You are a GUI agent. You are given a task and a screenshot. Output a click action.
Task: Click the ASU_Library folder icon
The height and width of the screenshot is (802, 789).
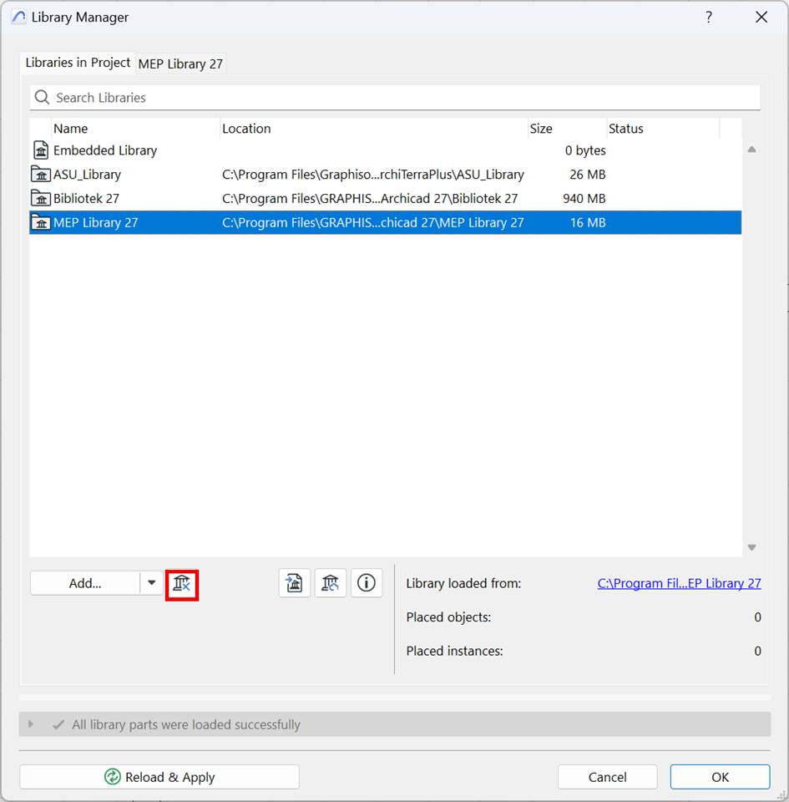coord(41,175)
